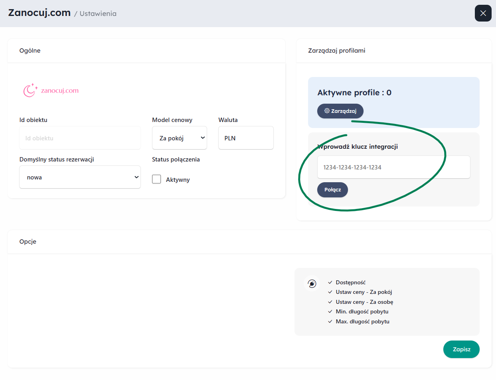
Task: Click the zanocuj.com moon logo
Action: point(30,91)
